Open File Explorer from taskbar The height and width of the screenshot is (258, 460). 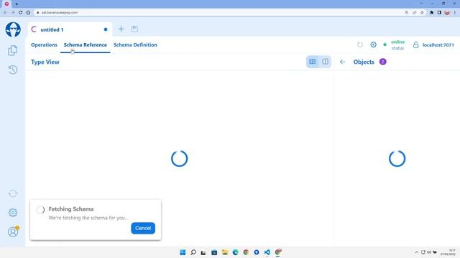(x=225, y=252)
